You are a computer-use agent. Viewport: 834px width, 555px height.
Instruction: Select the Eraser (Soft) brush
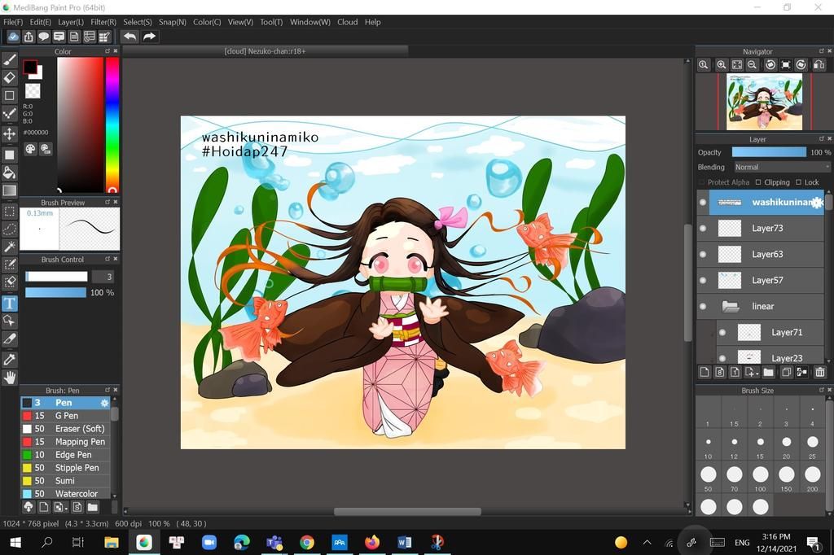pos(65,429)
